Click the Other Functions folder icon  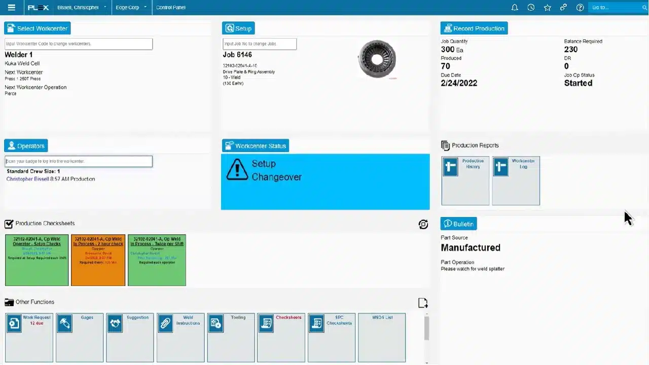9,302
